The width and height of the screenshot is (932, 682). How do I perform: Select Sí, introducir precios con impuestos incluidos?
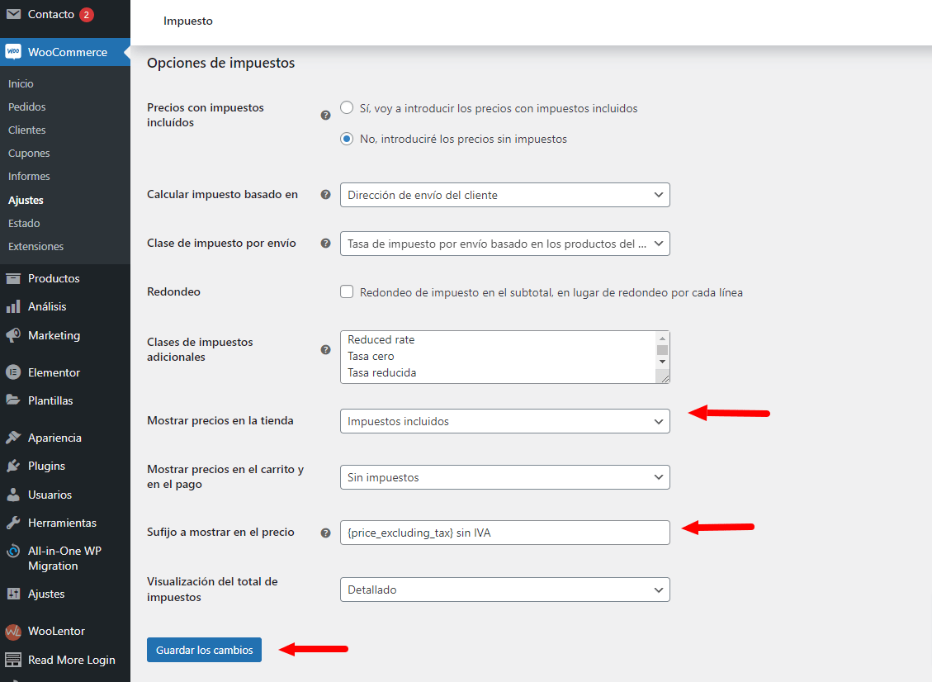click(347, 107)
